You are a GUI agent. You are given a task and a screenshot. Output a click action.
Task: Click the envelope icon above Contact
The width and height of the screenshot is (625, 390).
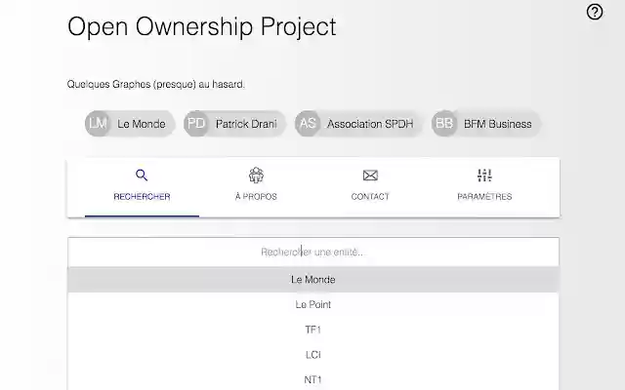[370, 175]
